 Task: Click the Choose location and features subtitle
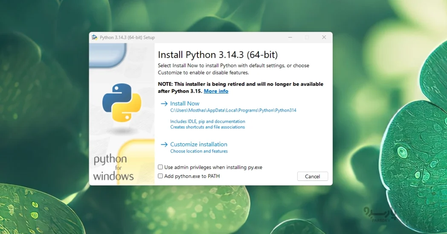pyautogui.click(x=199, y=151)
